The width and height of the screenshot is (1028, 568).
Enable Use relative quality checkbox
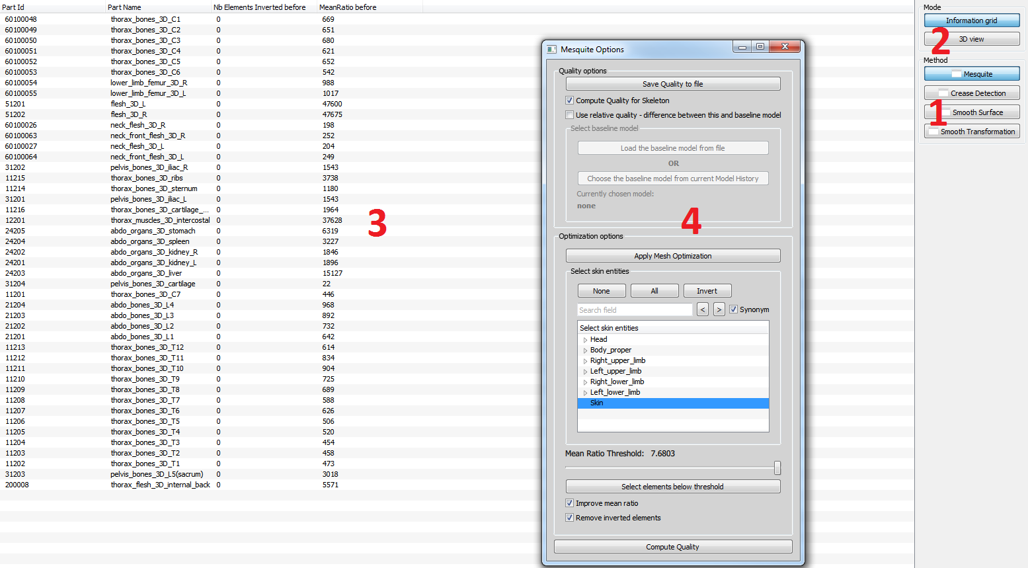(569, 115)
